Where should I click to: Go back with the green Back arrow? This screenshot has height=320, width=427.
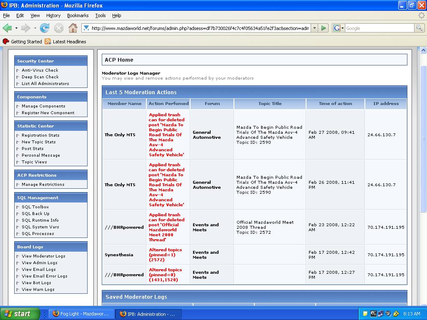[x=8, y=28]
